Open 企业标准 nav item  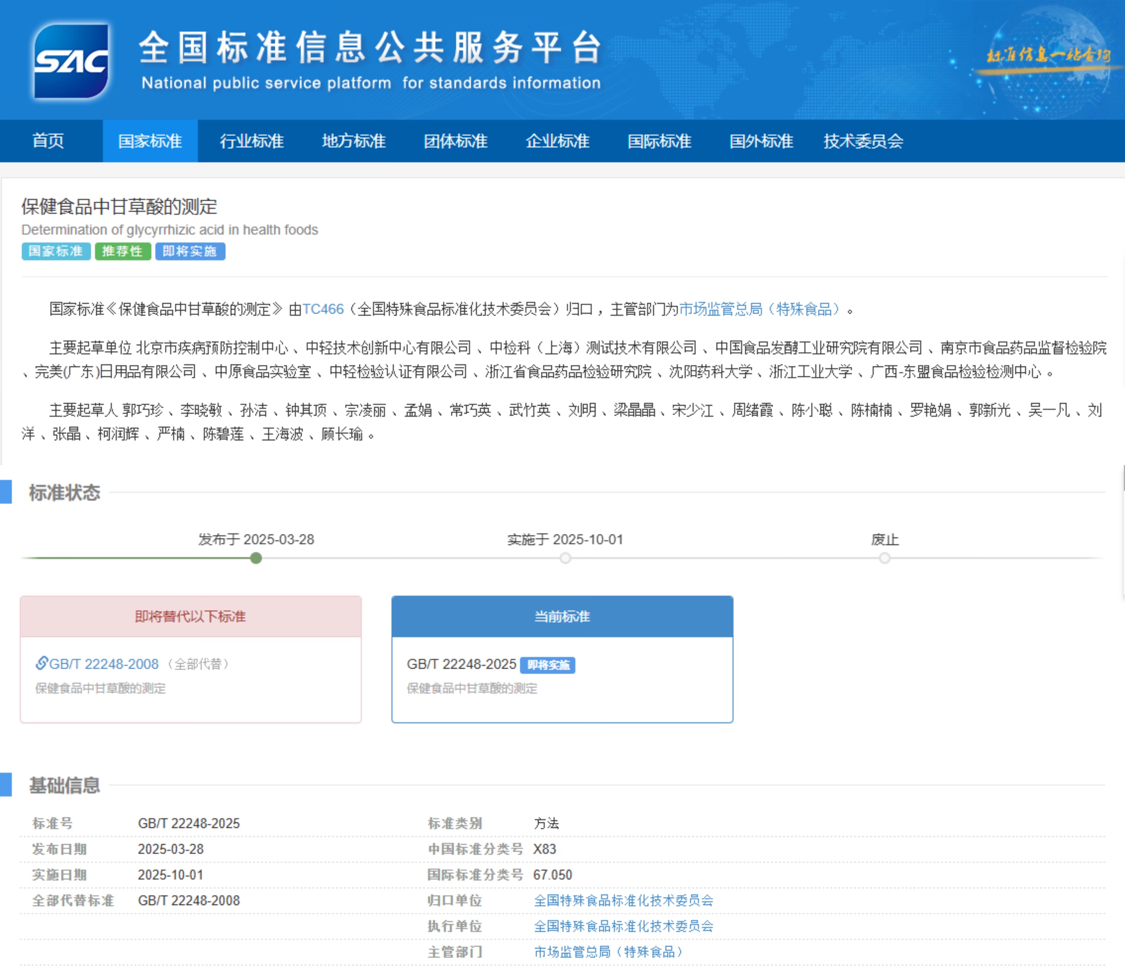point(558,141)
